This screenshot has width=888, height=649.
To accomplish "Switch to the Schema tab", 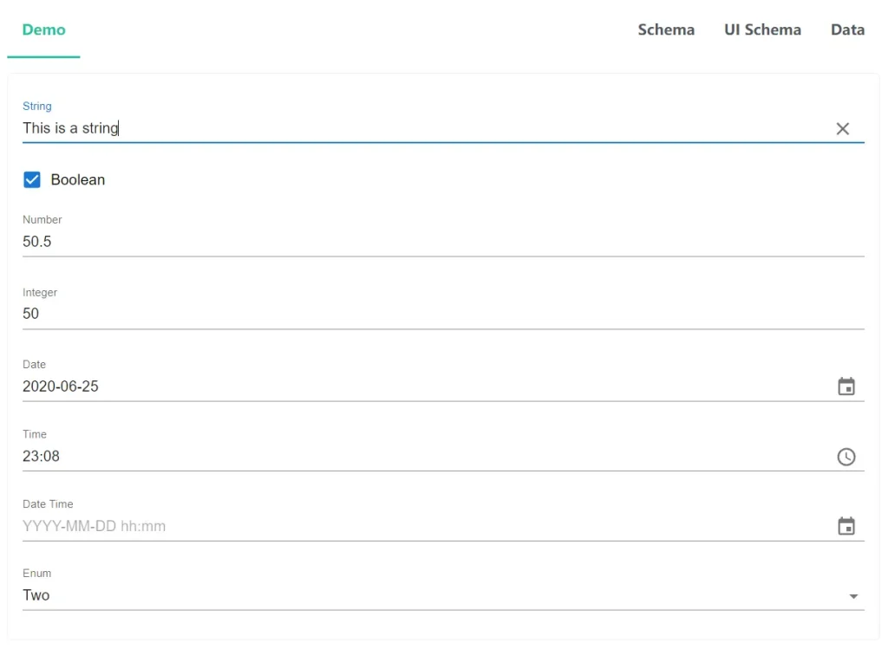I will pyautogui.click(x=666, y=30).
